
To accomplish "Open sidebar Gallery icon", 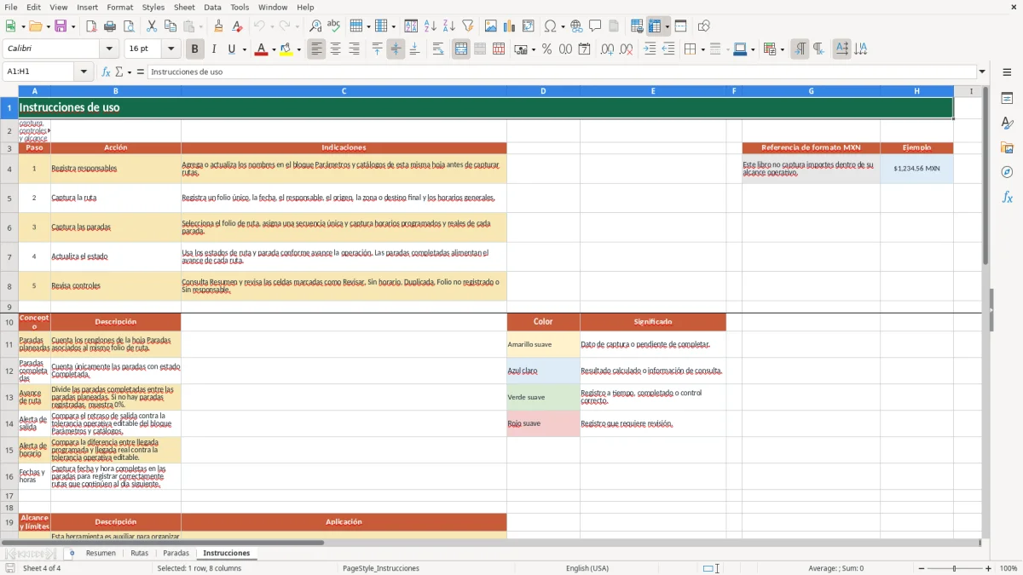I will [x=1007, y=147].
